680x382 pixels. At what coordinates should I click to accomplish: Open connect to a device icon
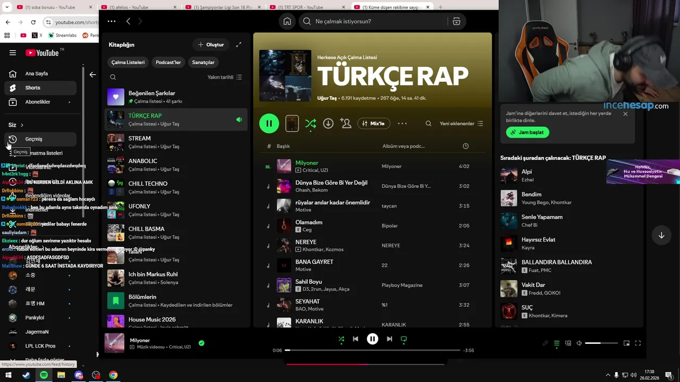[x=568, y=343]
